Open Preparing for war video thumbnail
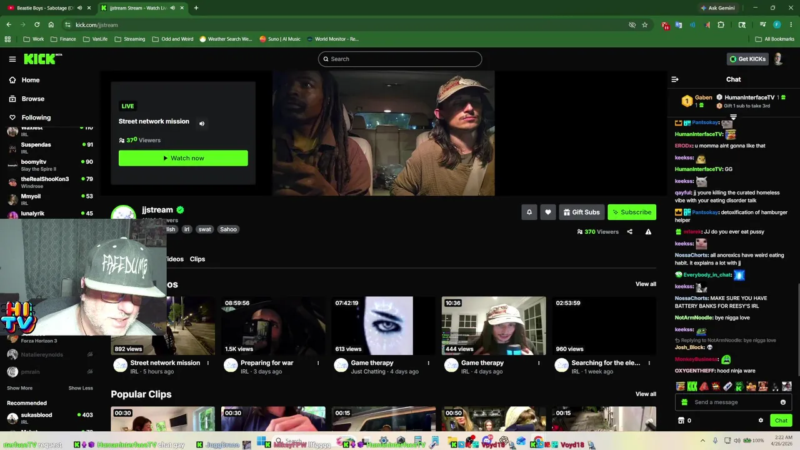 coord(273,326)
